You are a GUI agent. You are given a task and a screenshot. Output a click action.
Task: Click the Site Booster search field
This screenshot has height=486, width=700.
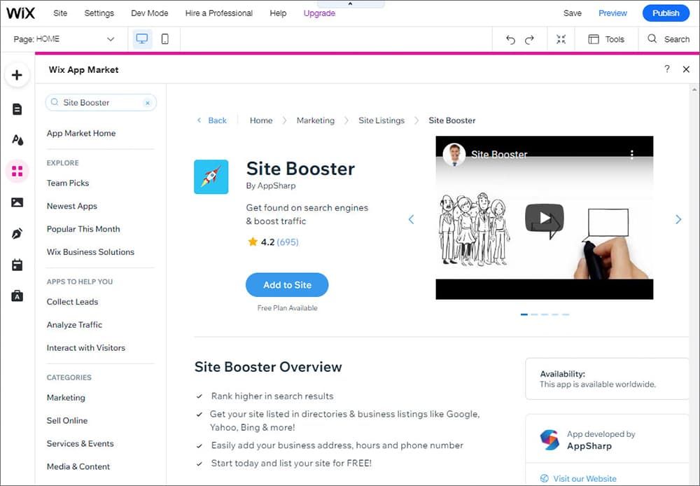101,102
